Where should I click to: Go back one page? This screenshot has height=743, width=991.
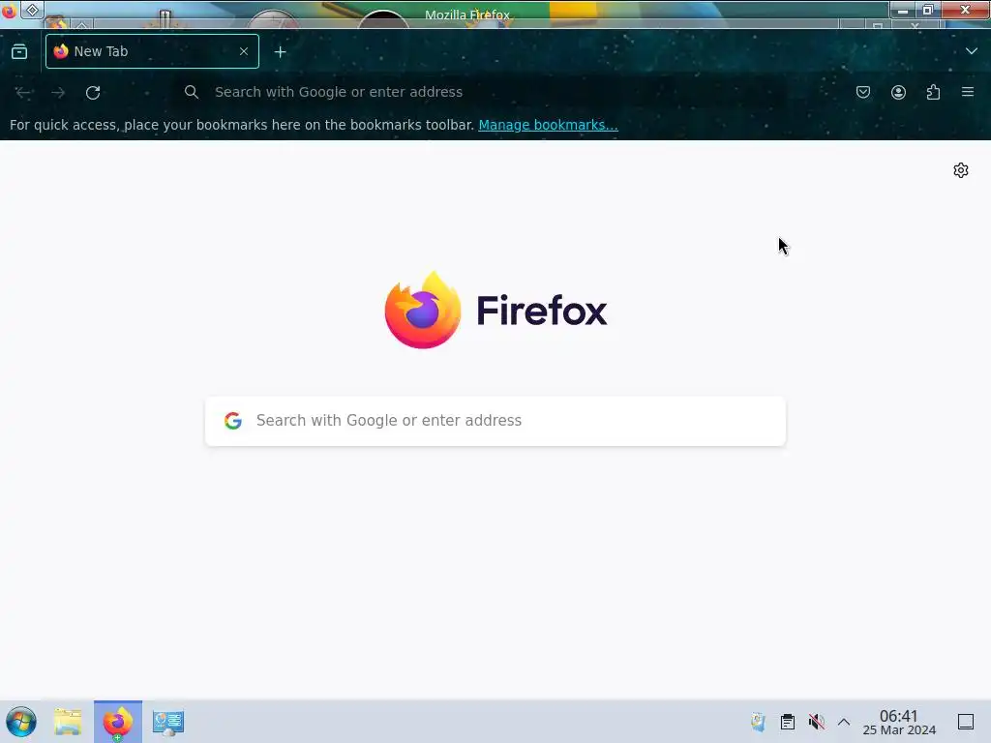23,92
